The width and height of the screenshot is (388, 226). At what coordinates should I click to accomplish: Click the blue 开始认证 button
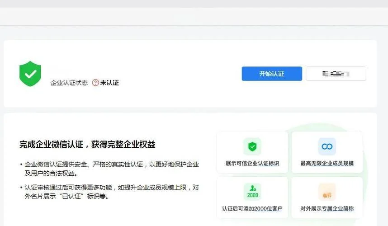pyautogui.click(x=272, y=74)
